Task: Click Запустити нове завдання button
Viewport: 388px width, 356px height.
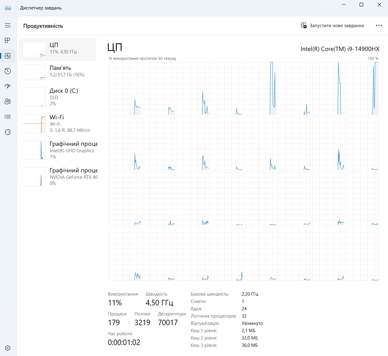Action: [332, 26]
